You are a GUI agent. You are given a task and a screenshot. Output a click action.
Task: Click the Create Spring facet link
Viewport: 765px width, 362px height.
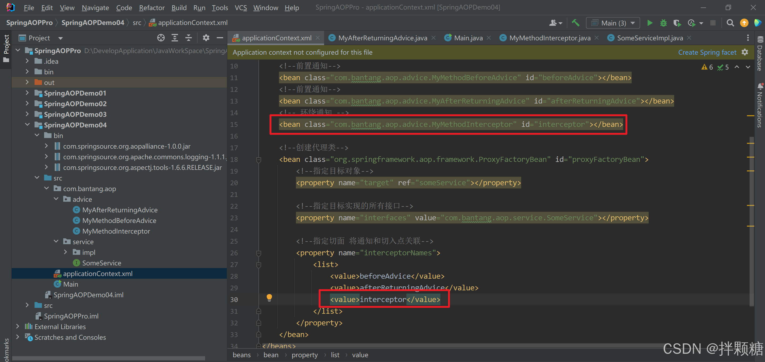707,52
